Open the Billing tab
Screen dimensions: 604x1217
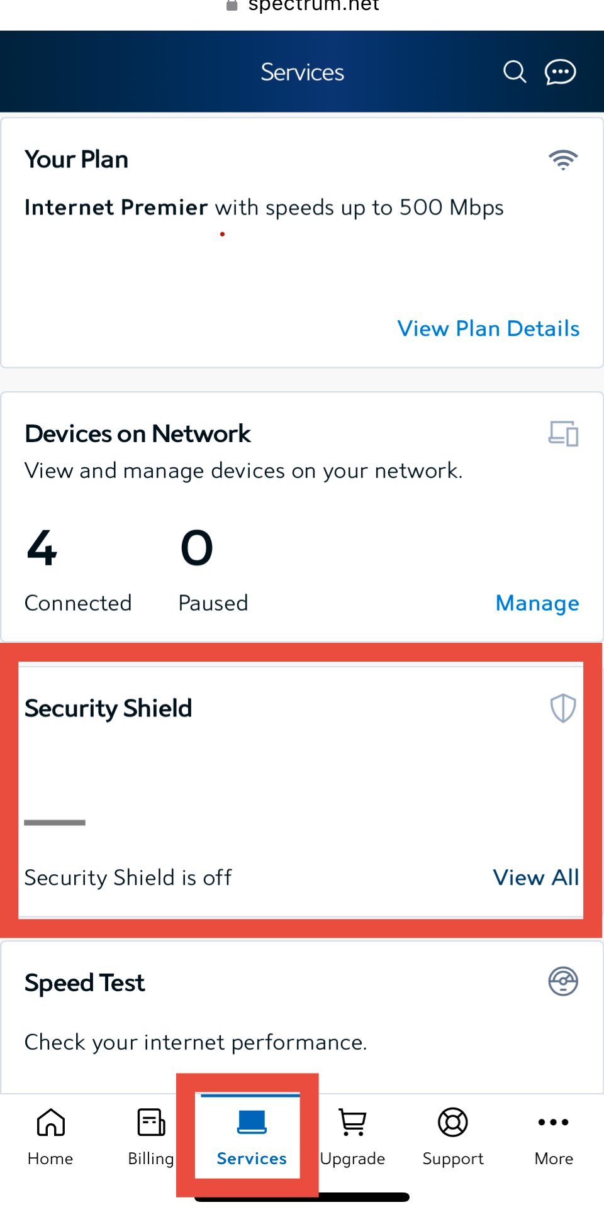click(151, 1136)
